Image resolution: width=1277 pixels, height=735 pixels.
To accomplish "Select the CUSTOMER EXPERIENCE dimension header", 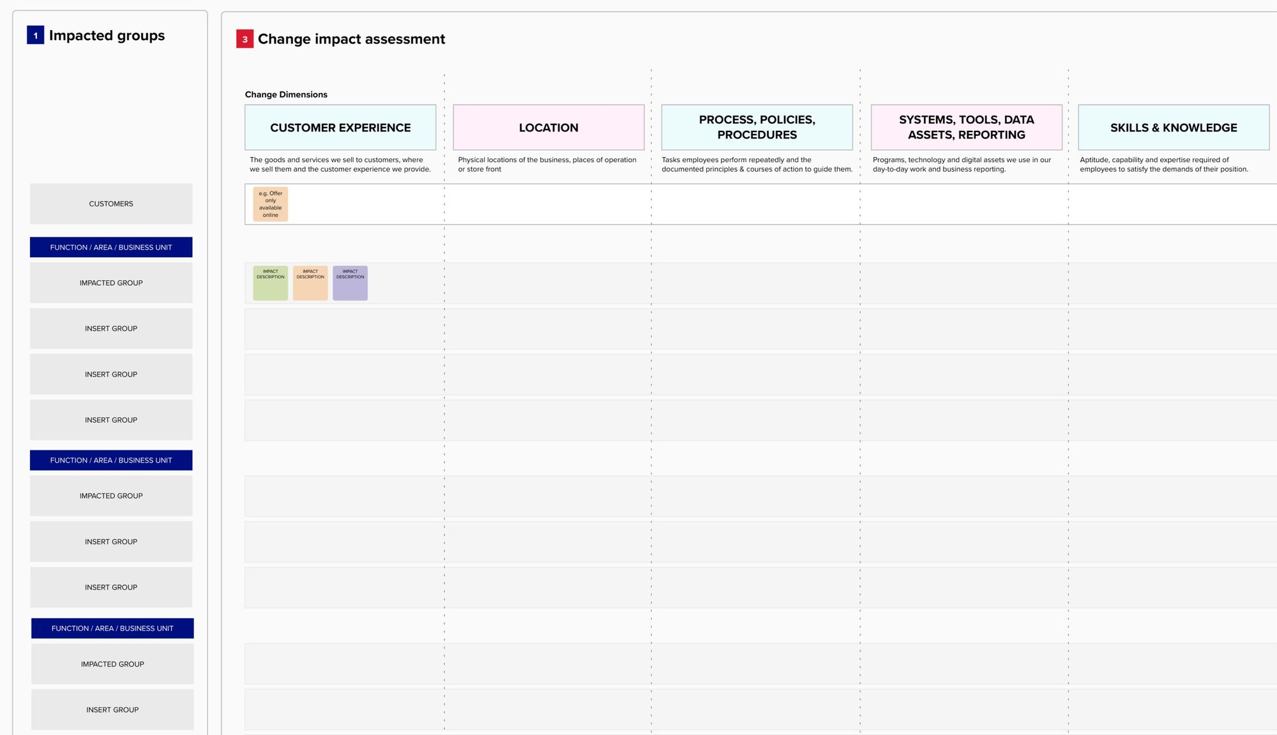I will (x=340, y=127).
